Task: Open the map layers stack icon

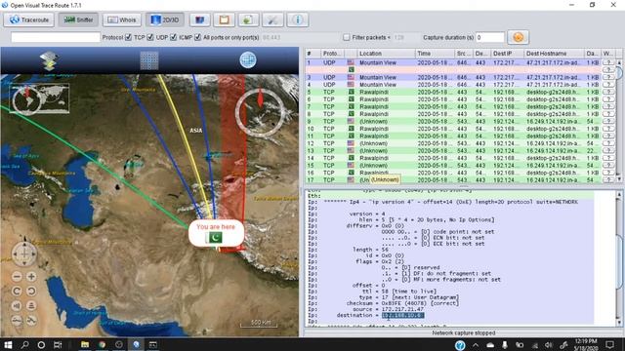Action: click(x=50, y=60)
